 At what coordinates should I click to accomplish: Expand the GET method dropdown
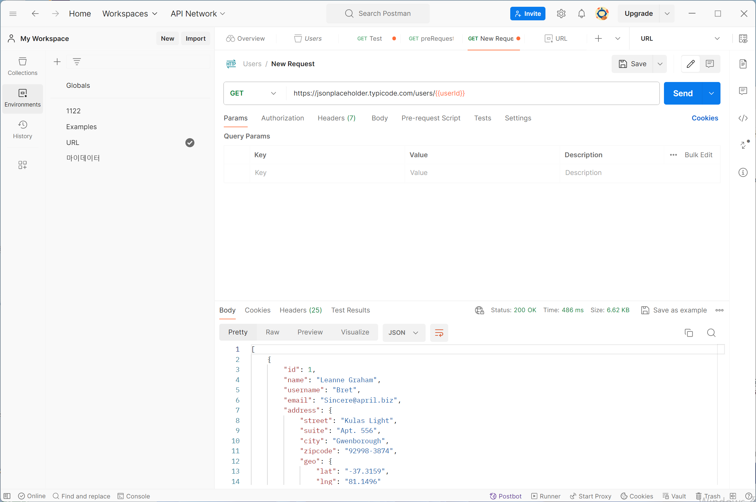point(254,93)
